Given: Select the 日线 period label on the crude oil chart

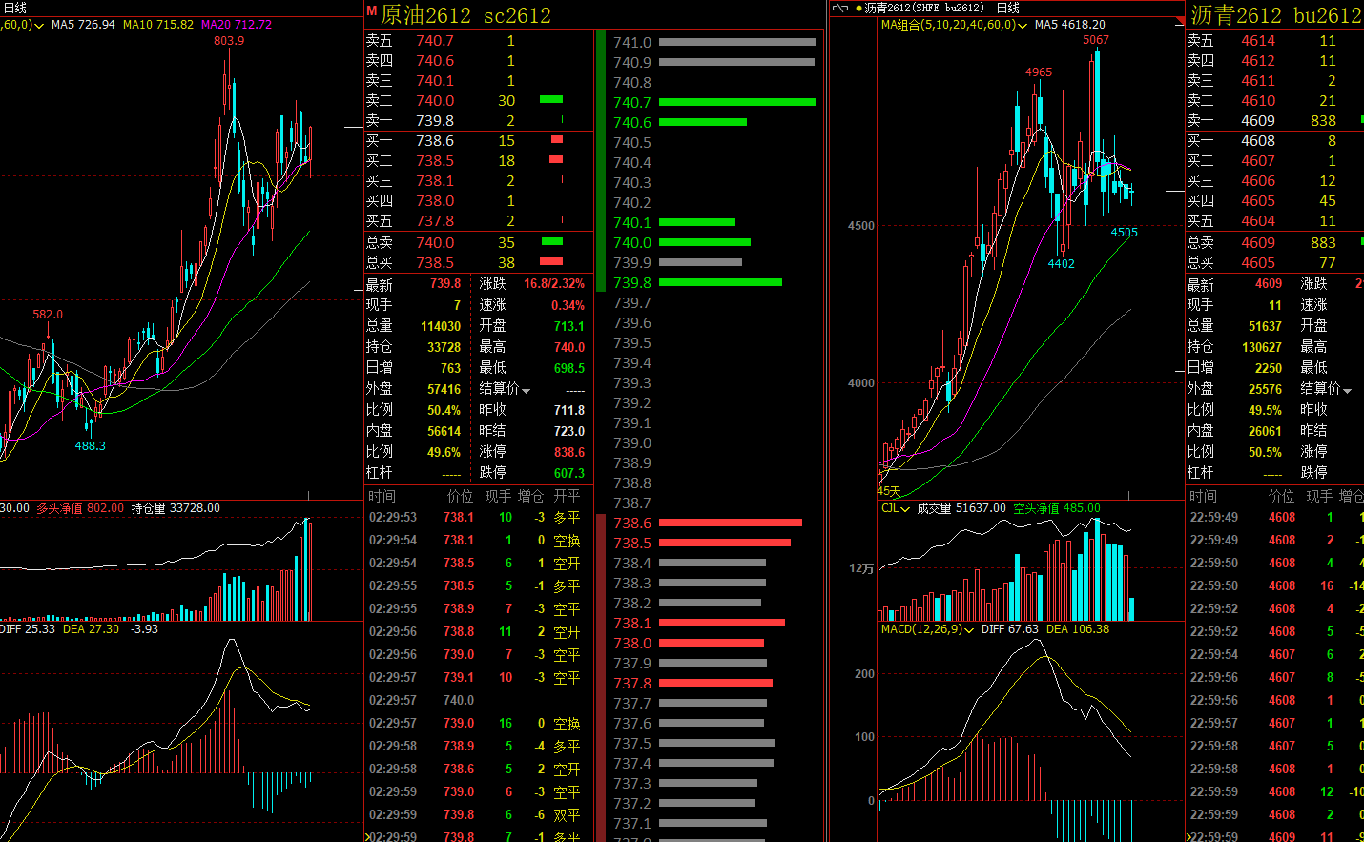Looking at the screenshot, I should pyautogui.click(x=15, y=8).
